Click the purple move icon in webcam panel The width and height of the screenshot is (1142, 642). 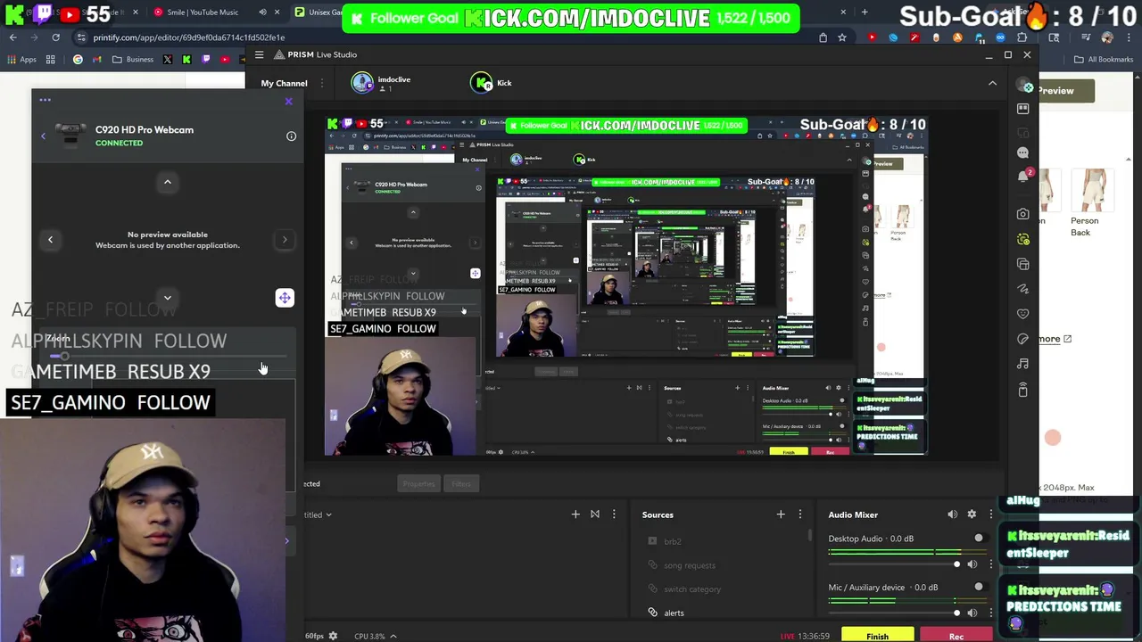click(285, 298)
